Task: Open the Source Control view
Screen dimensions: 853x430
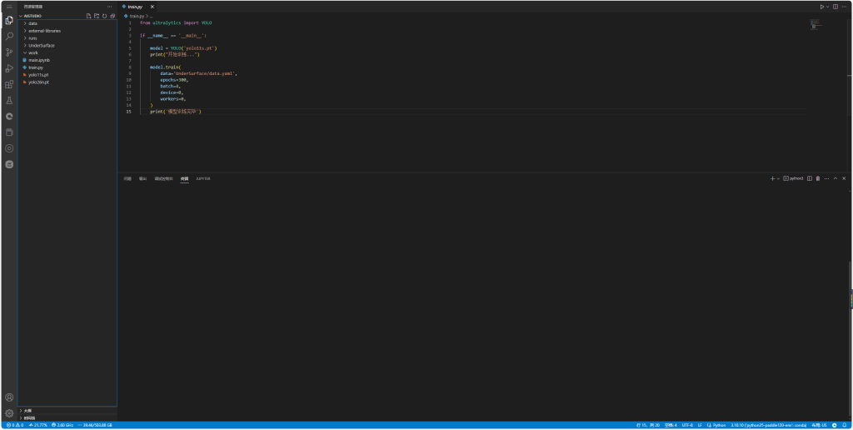Action: pyautogui.click(x=9, y=52)
